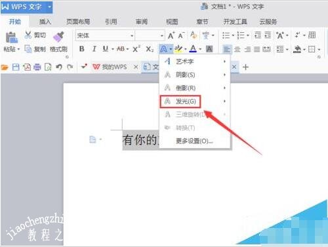This screenshot has height=247, width=328.
Task: Click the text effects A icon
Action: 163,49
